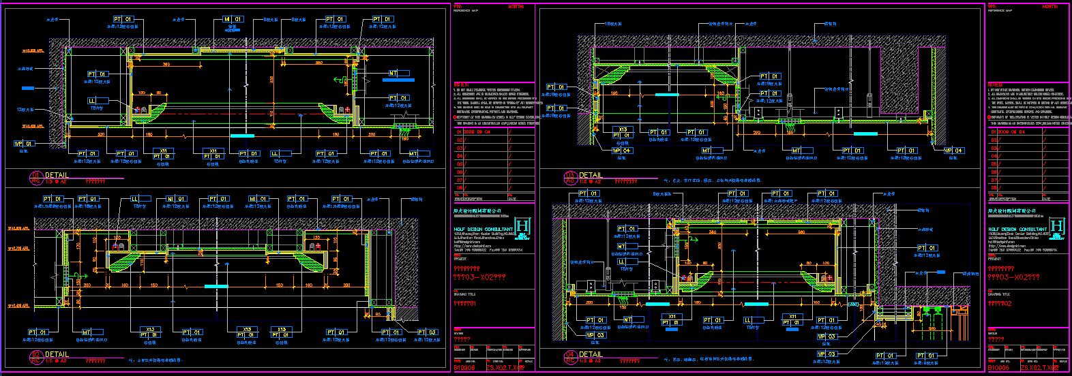The width and height of the screenshot is (1072, 376).
Task: Click HOLF DESIGN CONSULTANT text on right sheet
Action: [1017, 229]
